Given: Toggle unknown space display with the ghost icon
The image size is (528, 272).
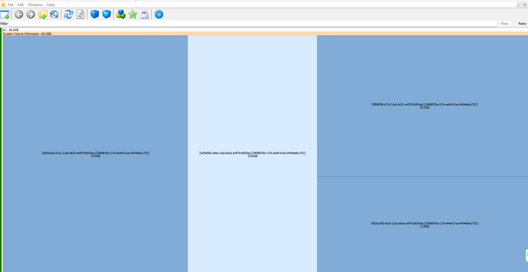Looking at the screenshot, I should [145, 14].
